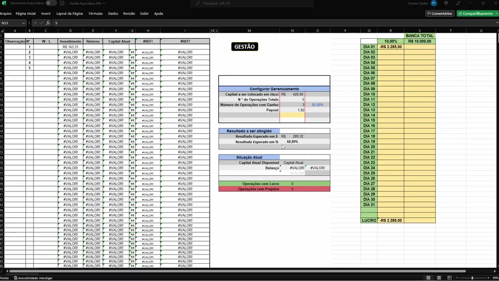The image size is (499, 281).
Task: Select the GESTÃO title button
Action: coord(244,46)
